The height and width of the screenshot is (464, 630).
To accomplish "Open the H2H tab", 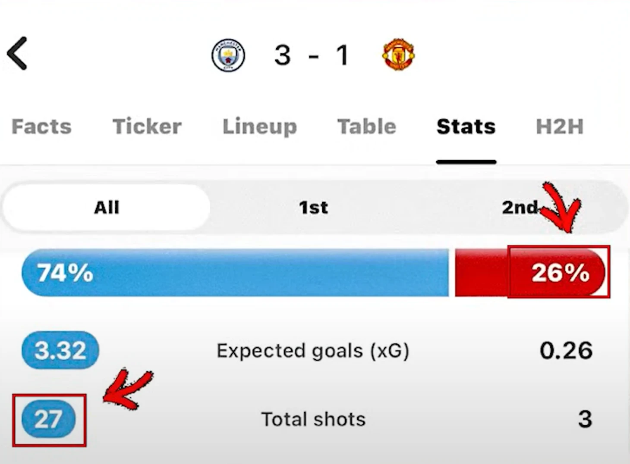I will pos(560,127).
